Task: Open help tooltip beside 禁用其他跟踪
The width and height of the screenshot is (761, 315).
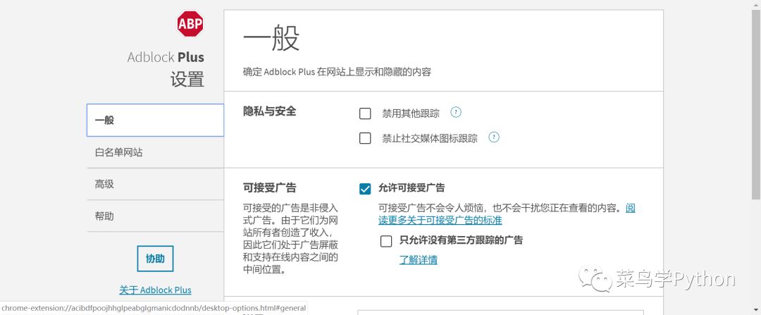Action: tap(456, 112)
